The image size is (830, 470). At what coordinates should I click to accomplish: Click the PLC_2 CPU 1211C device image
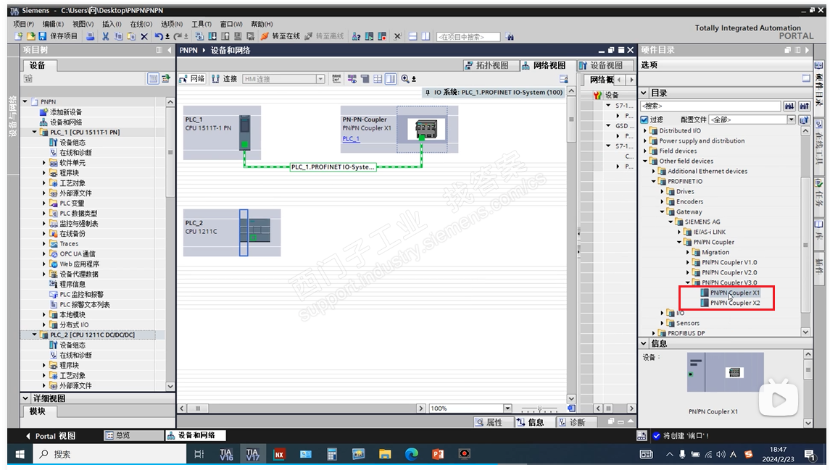pos(254,231)
